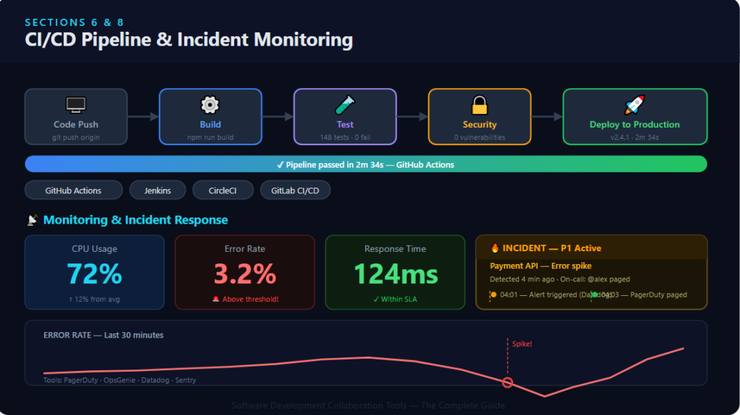The height and width of the screenshot is (415, 740).
Task: Click the 'git push origin' text
Action: tap(75, 138)
